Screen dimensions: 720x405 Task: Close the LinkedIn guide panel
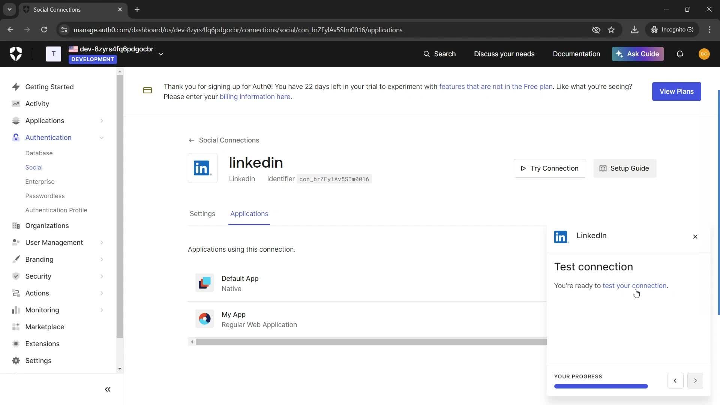click(x=695, y=237)
